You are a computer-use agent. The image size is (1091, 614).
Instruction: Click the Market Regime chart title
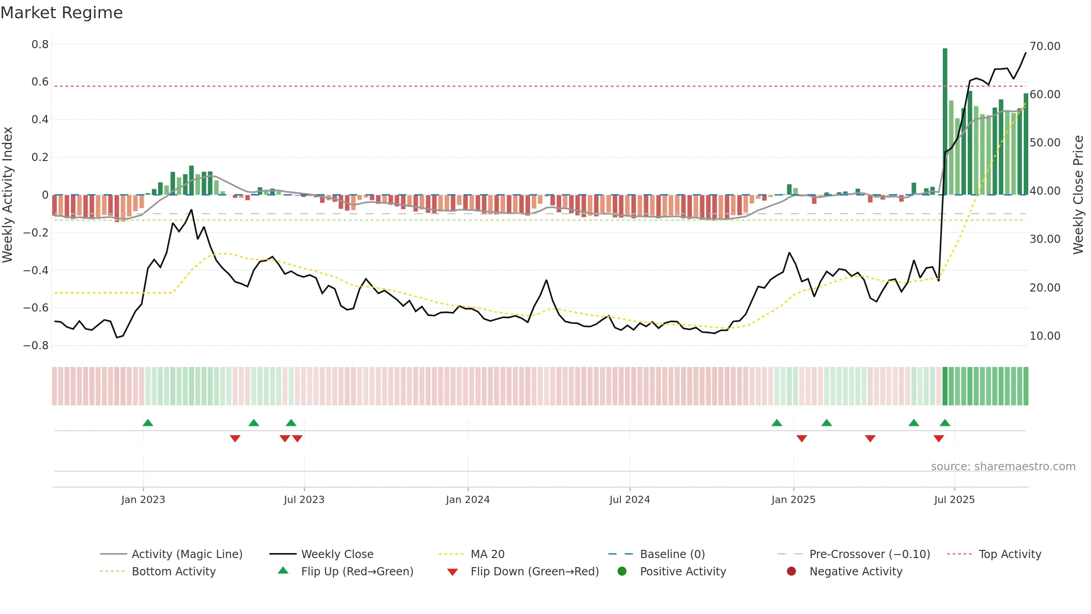point(61,13)
